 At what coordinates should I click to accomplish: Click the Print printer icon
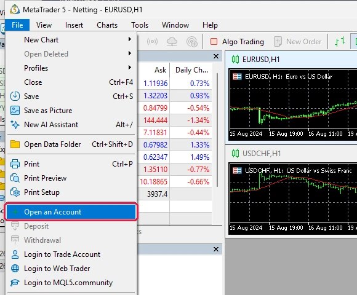15,164
